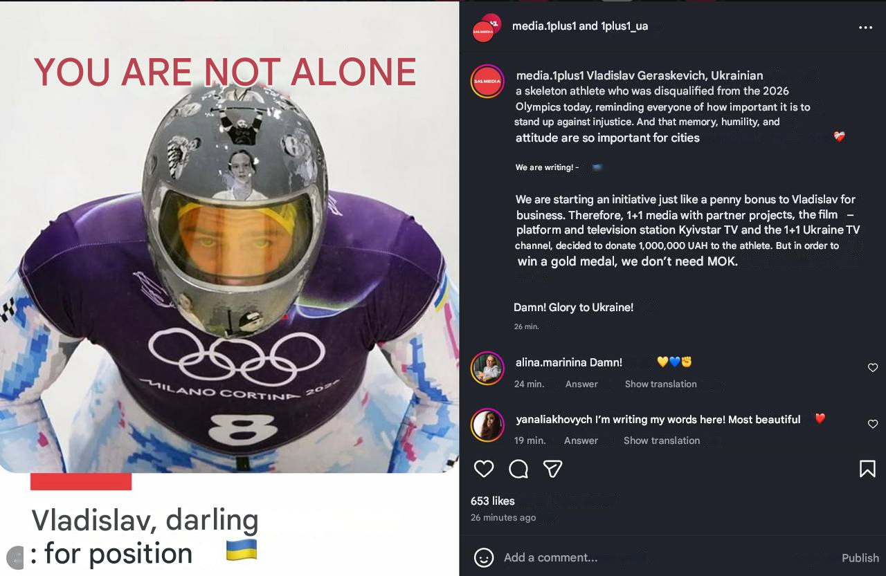The image size is (886, 576).
Task: Open the alina.marinina profile avatar
Action: [x=487, y=368]
